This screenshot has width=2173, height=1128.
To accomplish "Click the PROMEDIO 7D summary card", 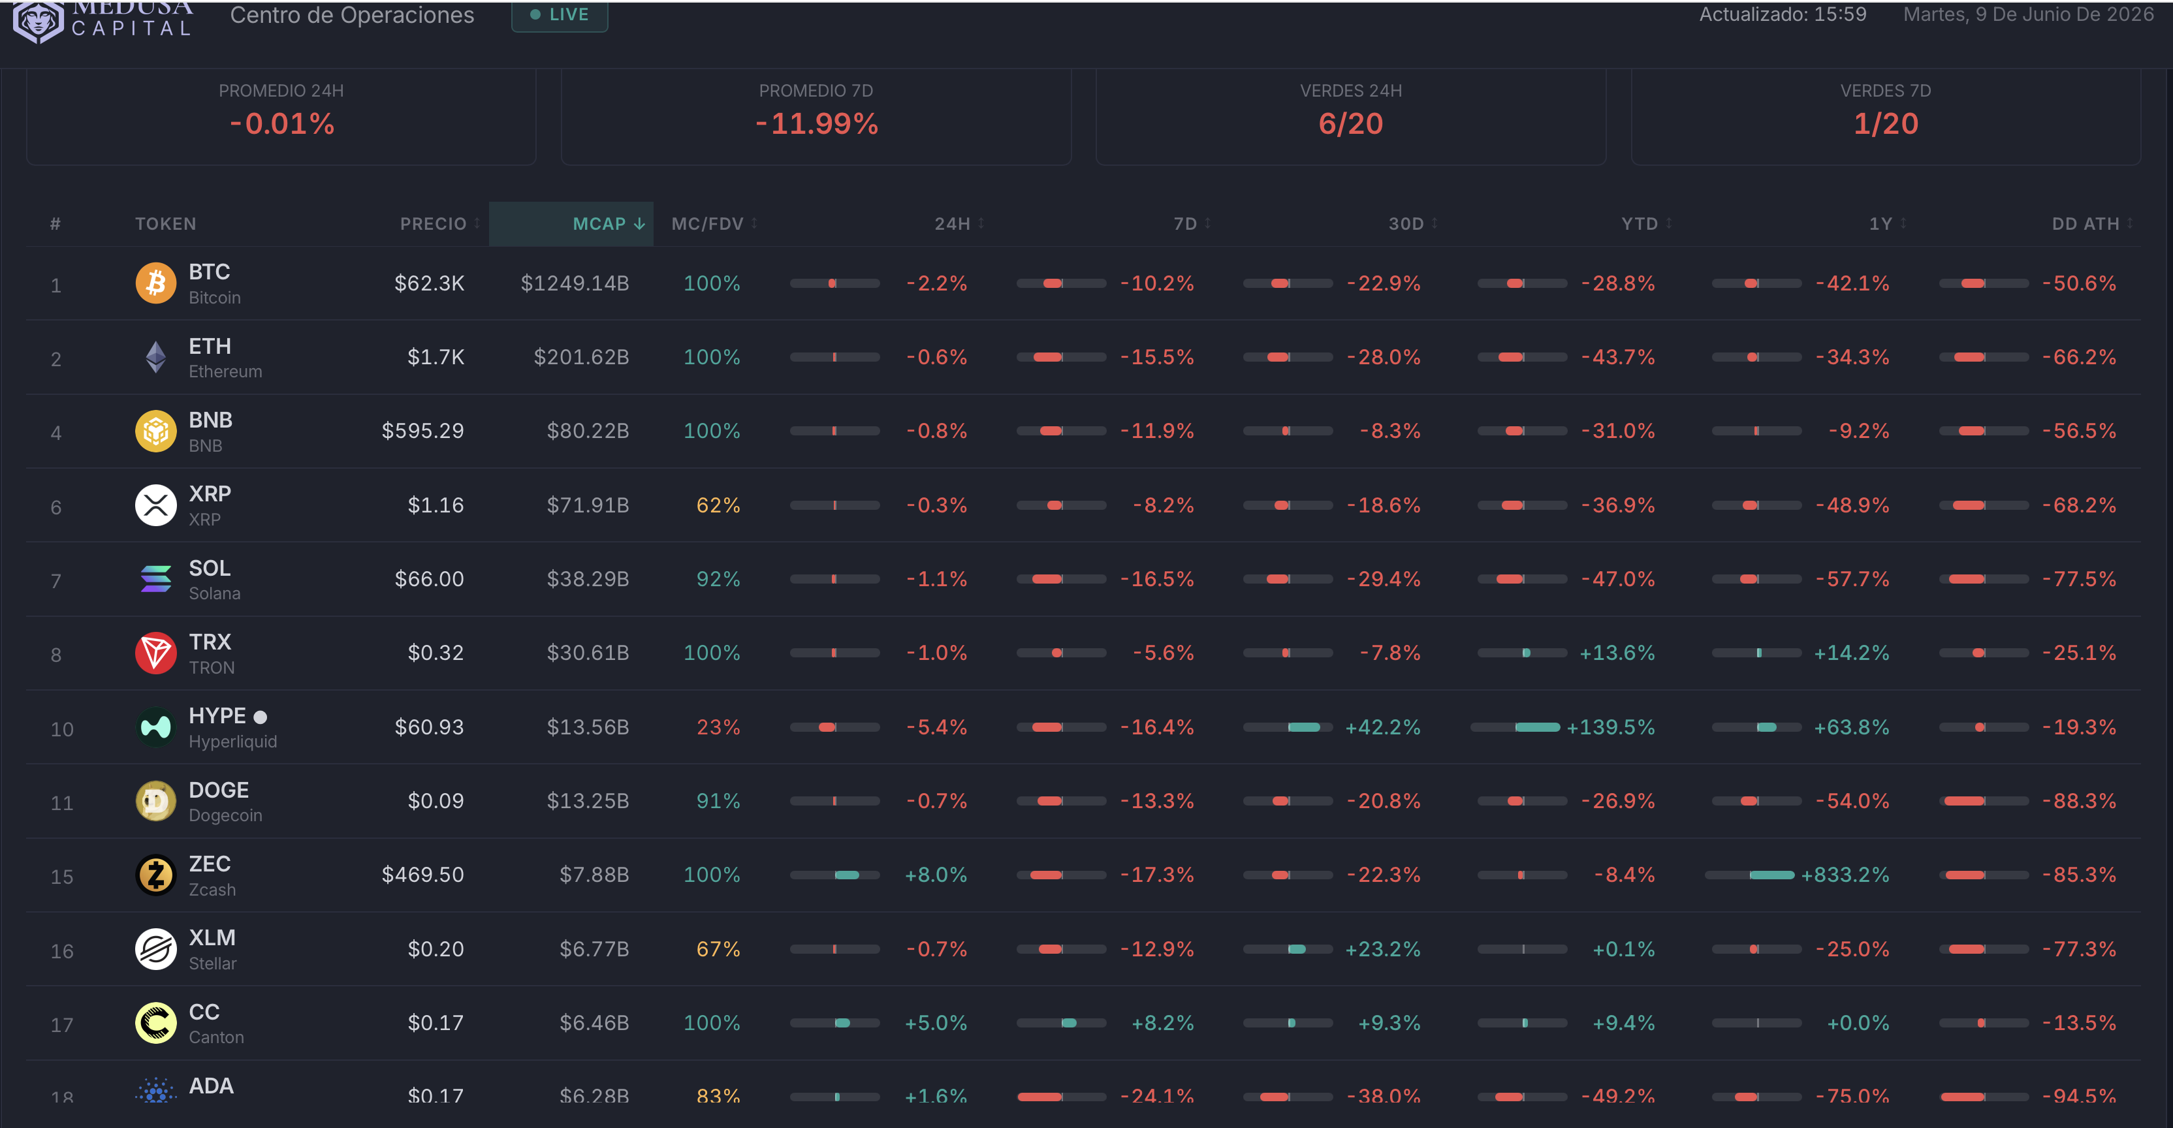I will click(816, 116).
